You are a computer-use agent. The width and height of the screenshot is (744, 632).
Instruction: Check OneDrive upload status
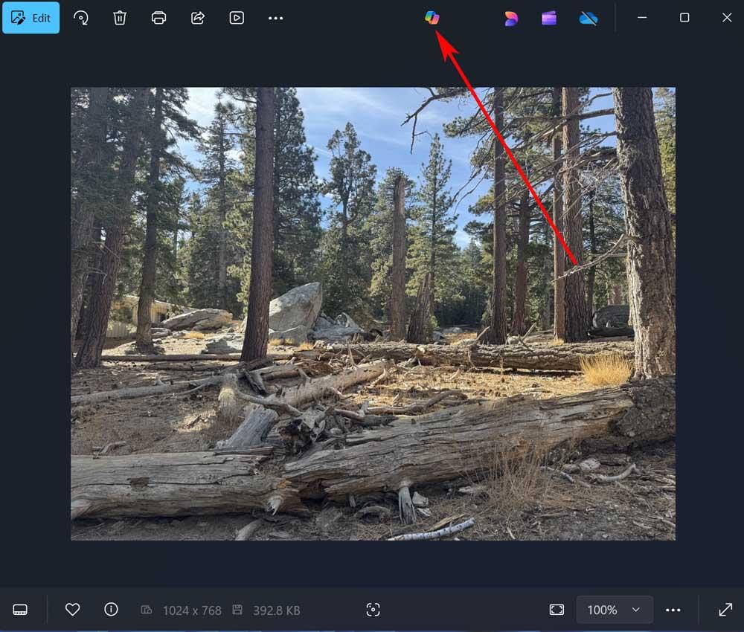589,18
